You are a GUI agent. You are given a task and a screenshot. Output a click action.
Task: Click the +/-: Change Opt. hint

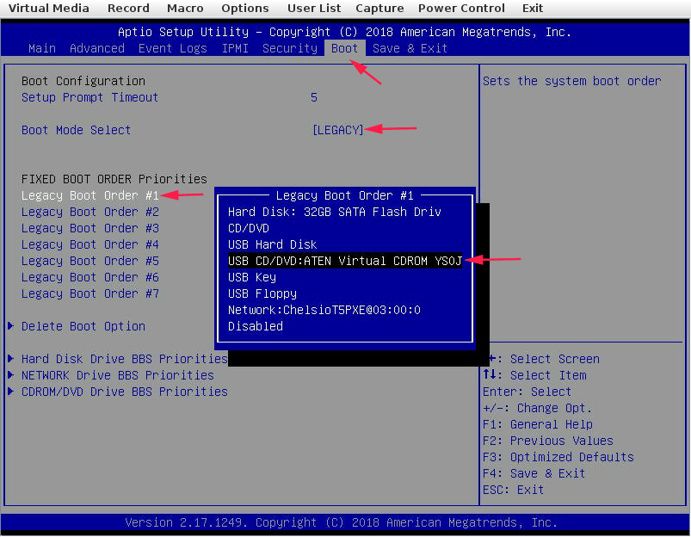[537, 408]
